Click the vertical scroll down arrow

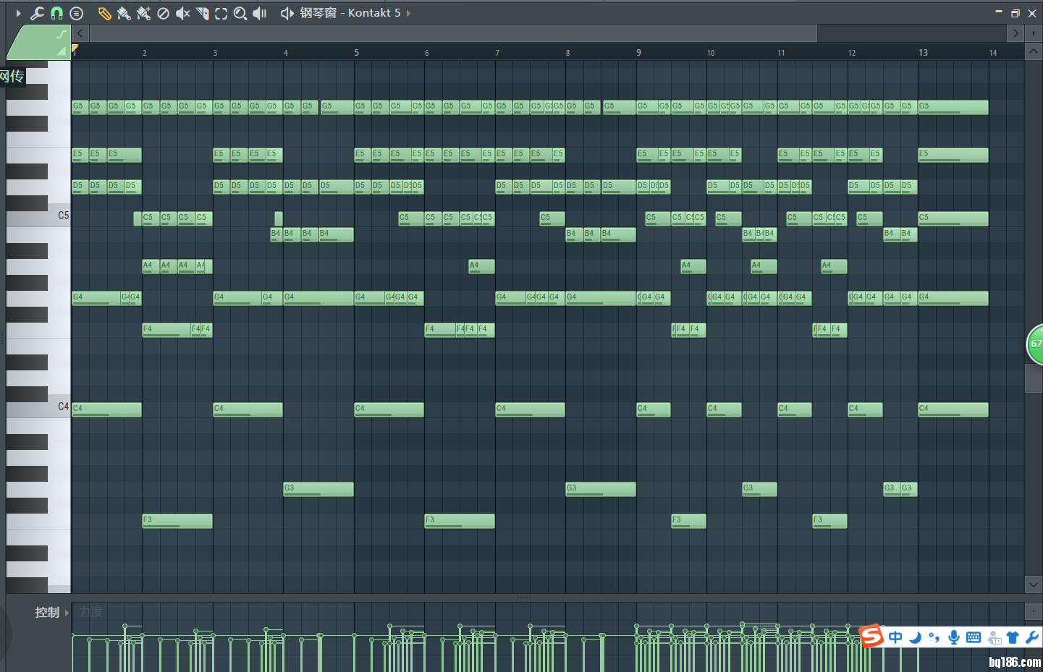pos(1033,584)
